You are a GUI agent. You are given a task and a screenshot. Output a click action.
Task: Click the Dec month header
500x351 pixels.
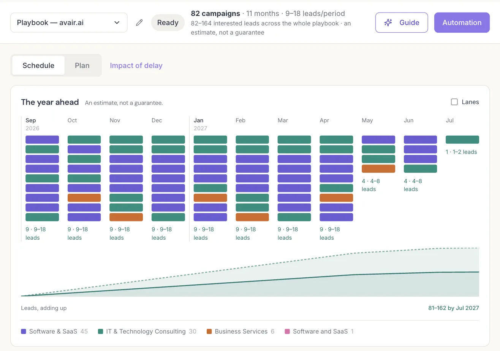point(157,120)
